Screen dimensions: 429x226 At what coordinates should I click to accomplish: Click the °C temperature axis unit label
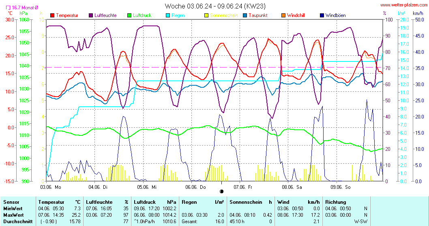(x=10, y=13)
